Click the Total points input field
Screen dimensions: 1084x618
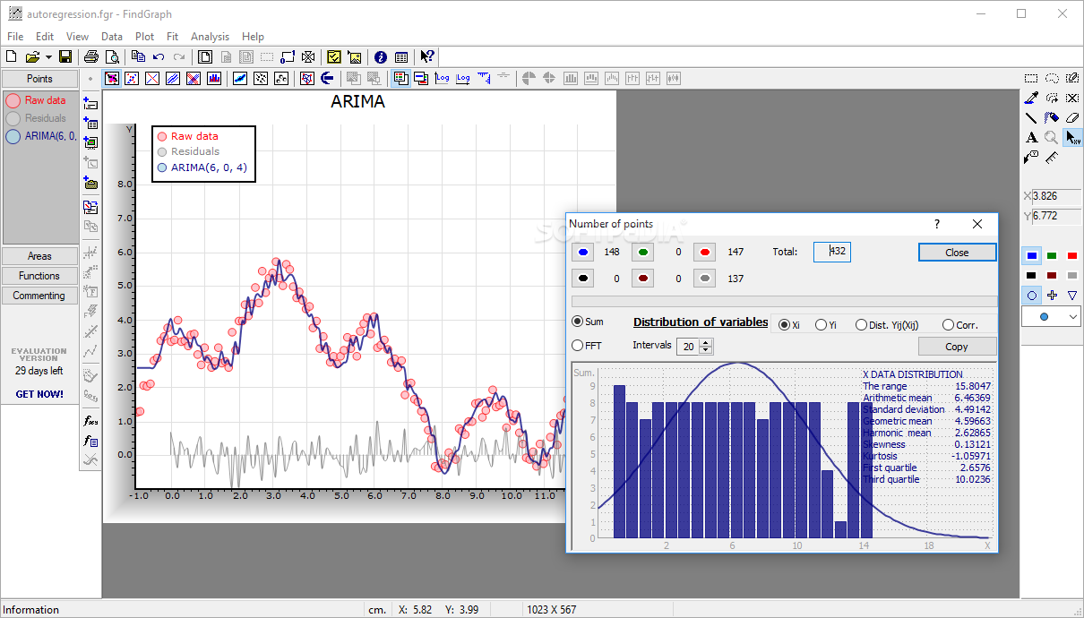coord(832,252)
